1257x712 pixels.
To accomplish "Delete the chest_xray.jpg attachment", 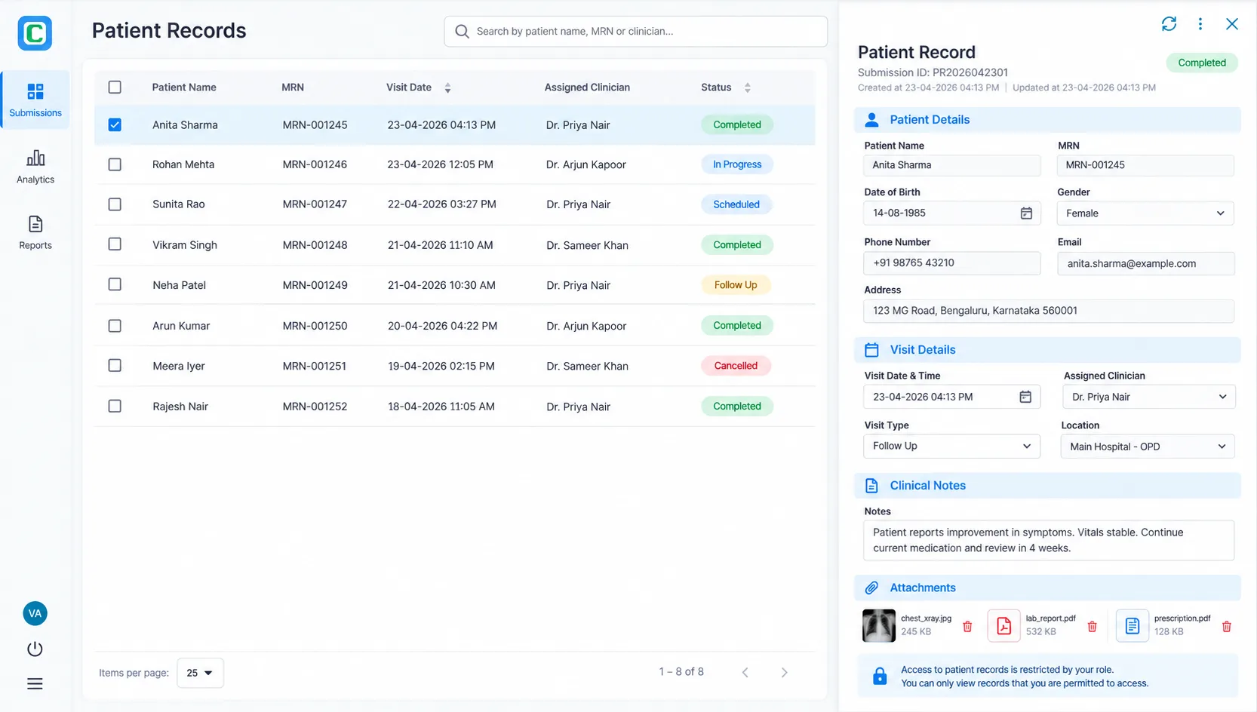I will [x=967, y=626].
